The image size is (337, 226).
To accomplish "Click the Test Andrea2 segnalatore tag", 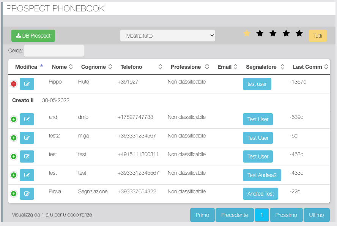I will [262, 175].
